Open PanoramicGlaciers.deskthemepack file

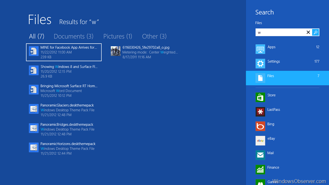(67, 105)
